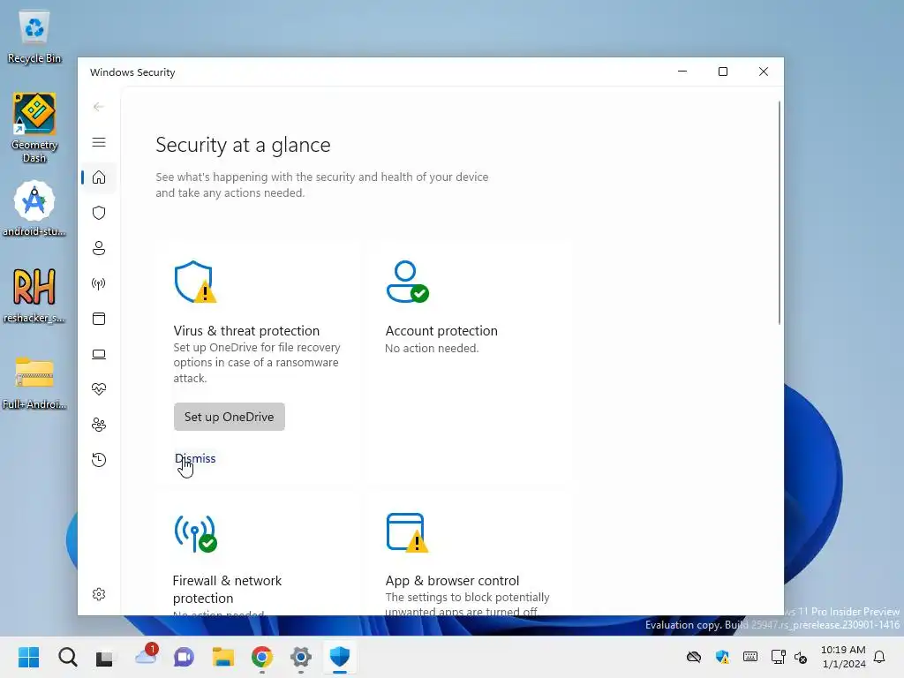Viewport: 904px width, 678px height.
Task: Open Settings gear app on the taskbar
Action: 300,657
